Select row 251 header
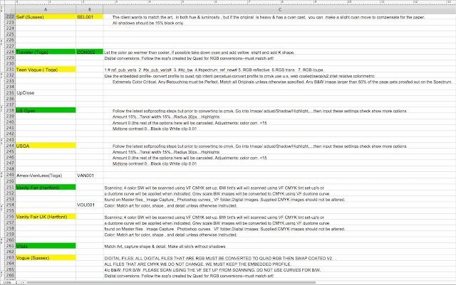The width and height of the screenshot is (456, 285). coord(10,188)
